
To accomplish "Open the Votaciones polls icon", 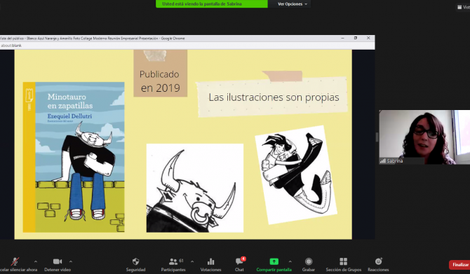I will click(x=210, y=261).
